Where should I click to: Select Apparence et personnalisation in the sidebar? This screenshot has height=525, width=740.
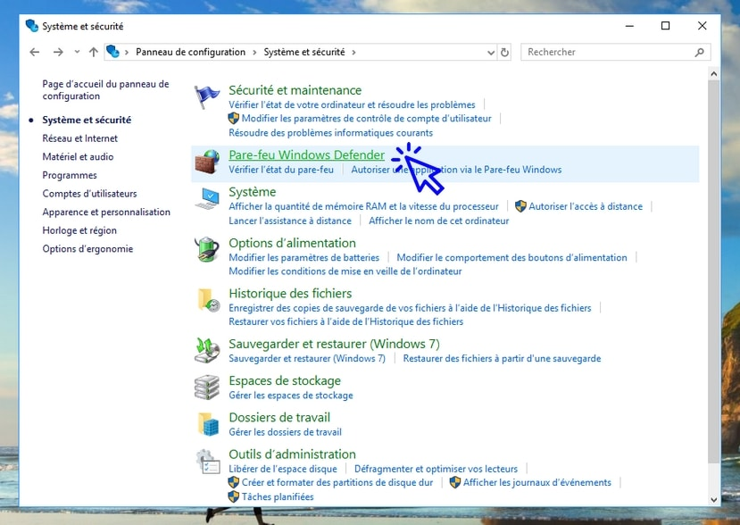pyautogui.click(x=106, y=212)
